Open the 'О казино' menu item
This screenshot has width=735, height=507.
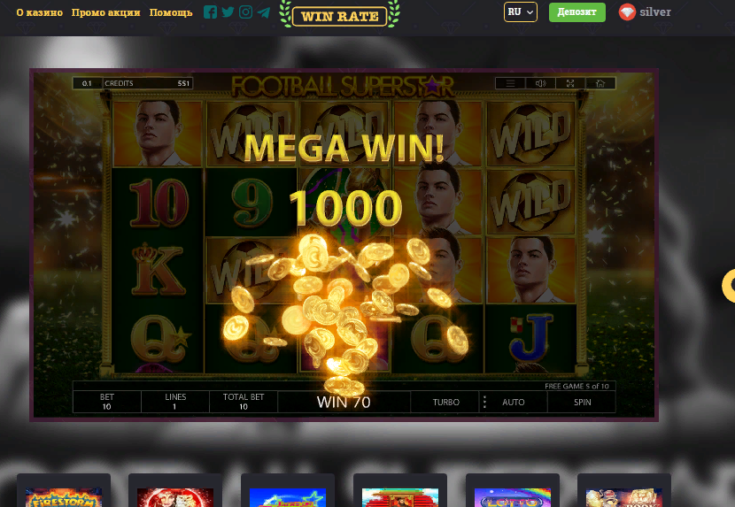(39, 12)
